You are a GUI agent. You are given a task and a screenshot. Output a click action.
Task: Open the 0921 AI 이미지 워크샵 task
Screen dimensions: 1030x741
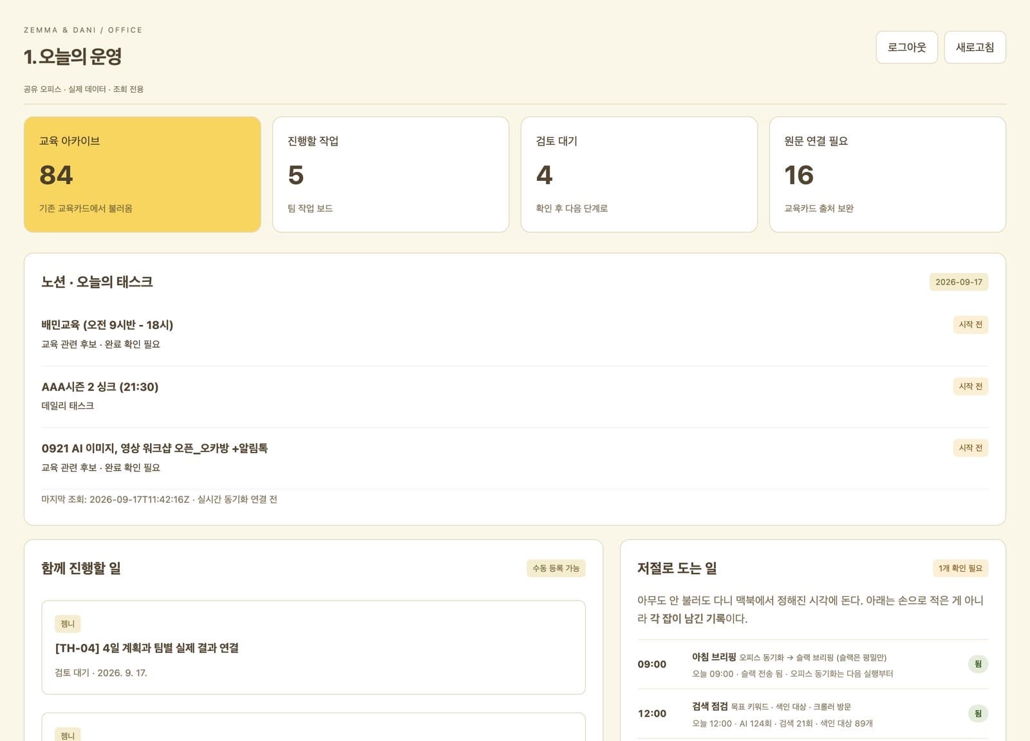point(514,458)
